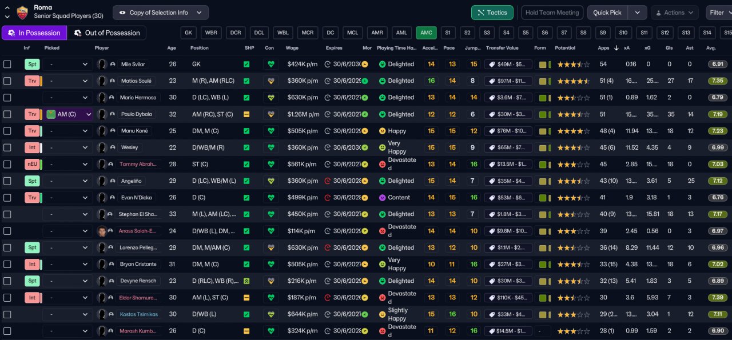Select the Tammy Abraham row checkbox

click(7, 165)
